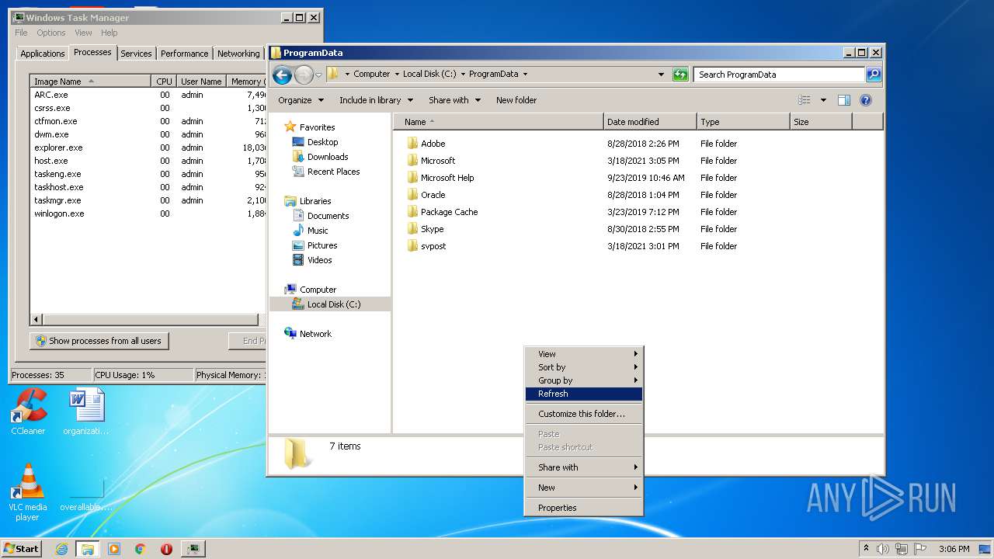
Task: Open the Explorer help question mark icon
Action: click(x=866, y=100)
